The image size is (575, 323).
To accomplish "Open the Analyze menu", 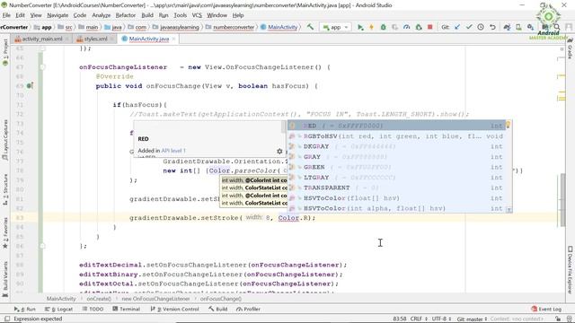I will click(x=102, y=15).
